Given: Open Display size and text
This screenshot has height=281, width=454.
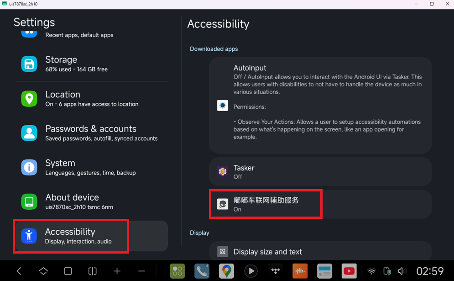Looking at the screenshot, I should pyautogui.click(x=320, y=251).
